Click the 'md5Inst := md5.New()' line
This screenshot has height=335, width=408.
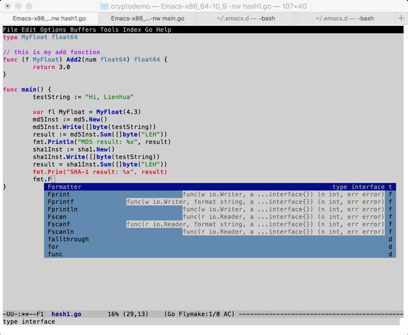(70, 119)
